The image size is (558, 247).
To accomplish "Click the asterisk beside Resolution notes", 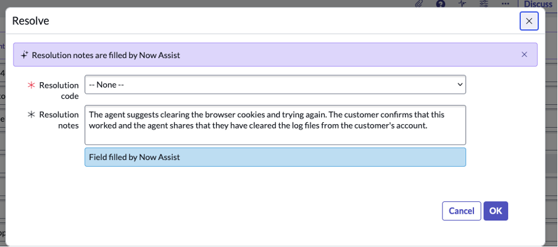I will pyautogui.click(x=31, y=115).
